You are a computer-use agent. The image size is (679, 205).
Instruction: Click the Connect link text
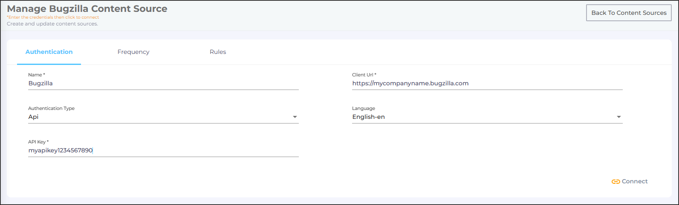(635, 181)
